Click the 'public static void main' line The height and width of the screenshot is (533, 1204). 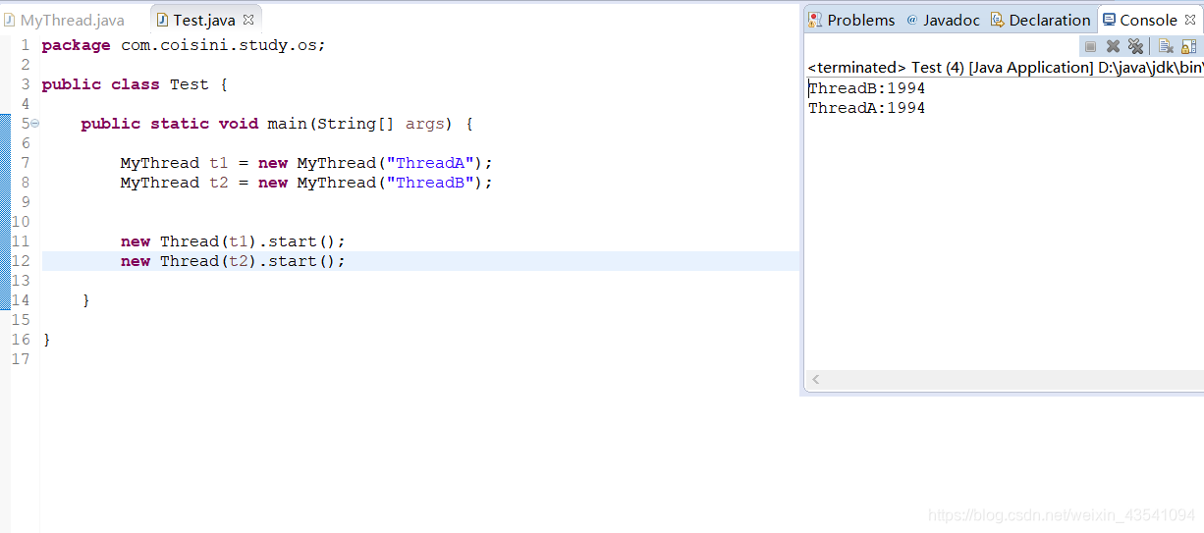[277, 124]
